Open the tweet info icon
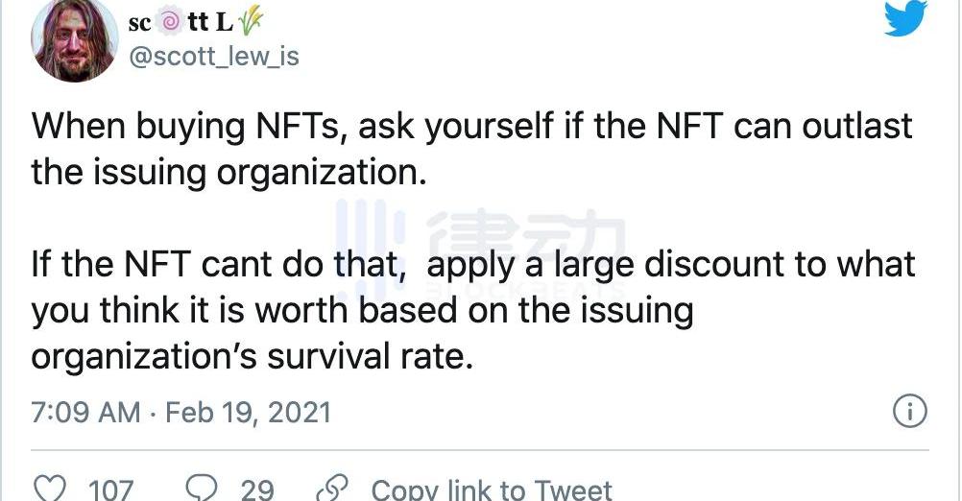Image resolution: width=962 pixels, height=501 pixels. point(909,412)
